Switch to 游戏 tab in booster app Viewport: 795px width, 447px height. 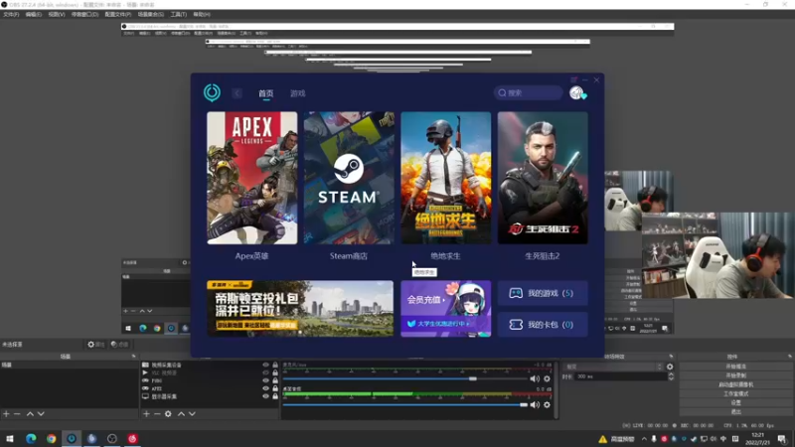297,93
